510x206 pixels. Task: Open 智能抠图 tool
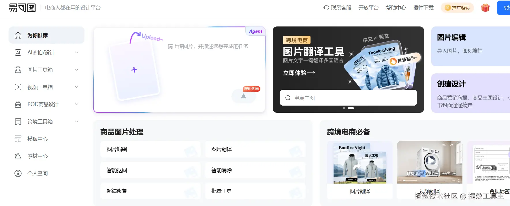tap(150, 170)
